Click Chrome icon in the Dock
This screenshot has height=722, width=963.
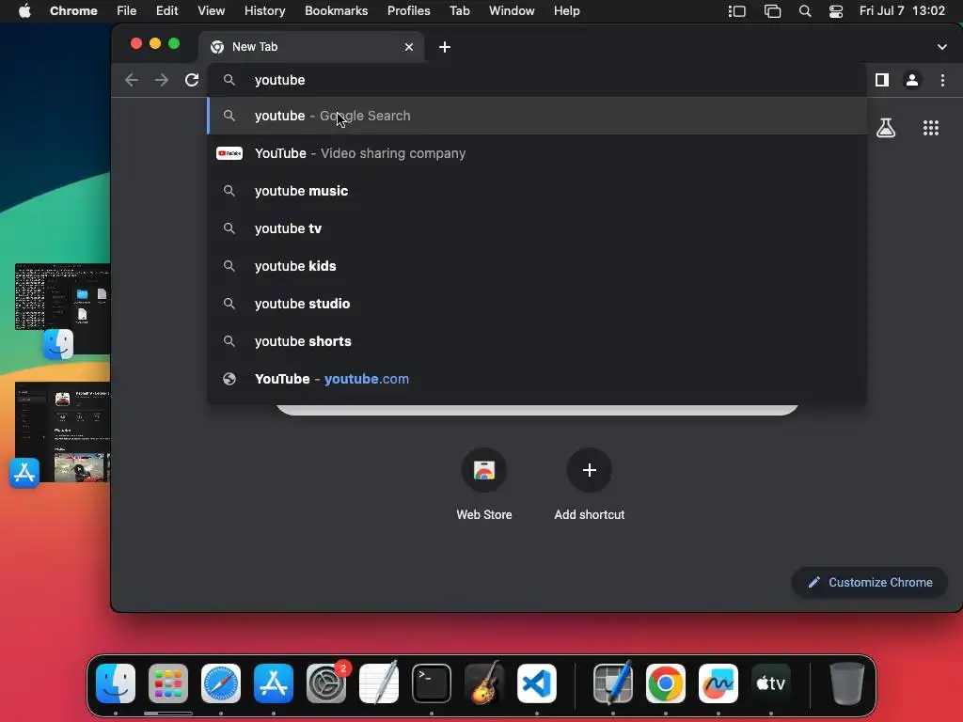tap(666, 683)
